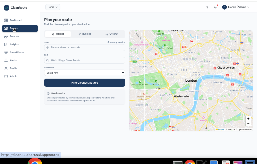257x164 pixels.
Task: Click Kensington Gardens marker on map
Action: click(140, 82)
